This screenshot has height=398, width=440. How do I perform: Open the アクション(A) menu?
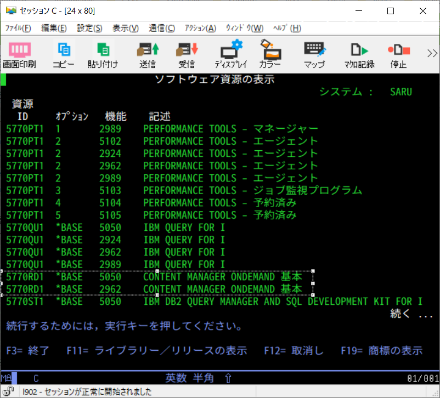pos(200,28)
